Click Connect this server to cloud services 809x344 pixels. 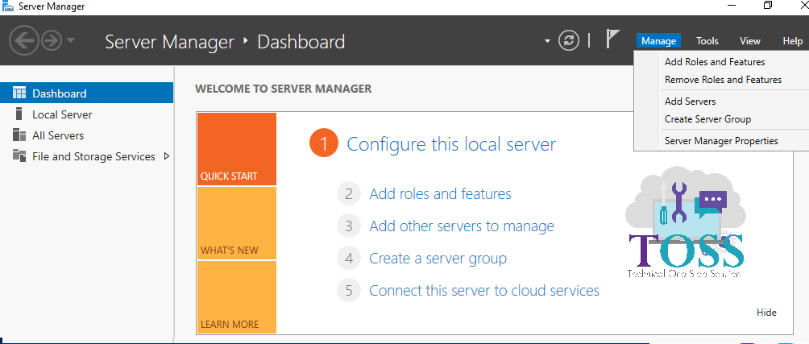(484, 290)
